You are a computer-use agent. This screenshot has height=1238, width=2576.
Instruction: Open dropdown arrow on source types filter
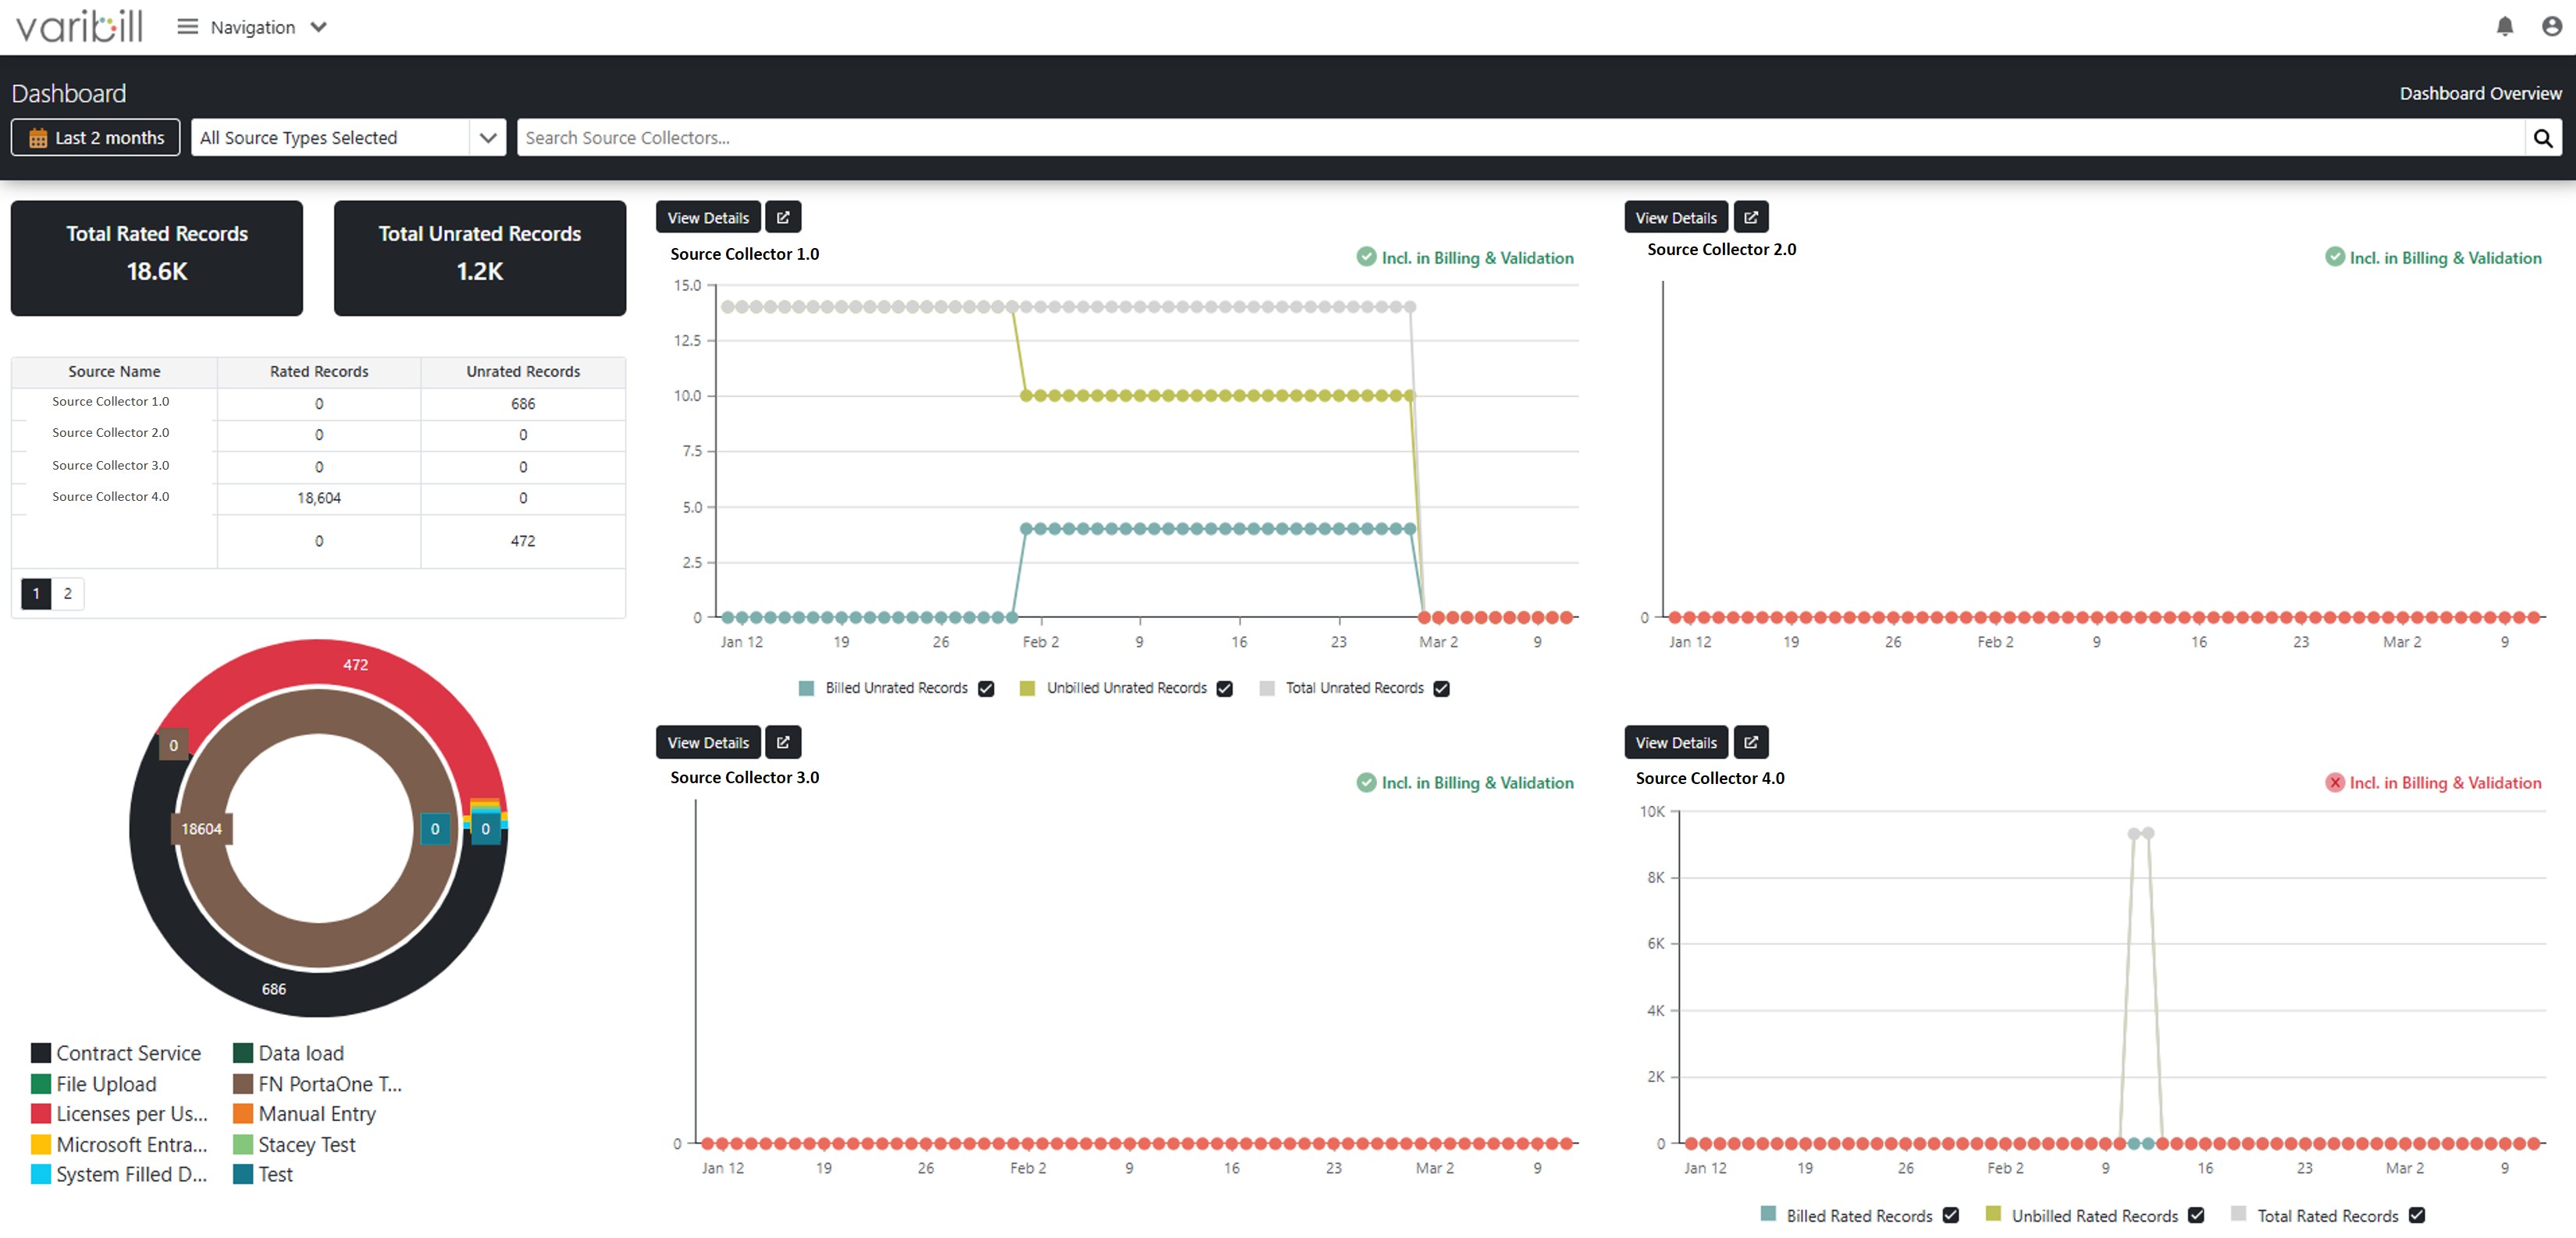pyautogui.click(x=487, y=137)
